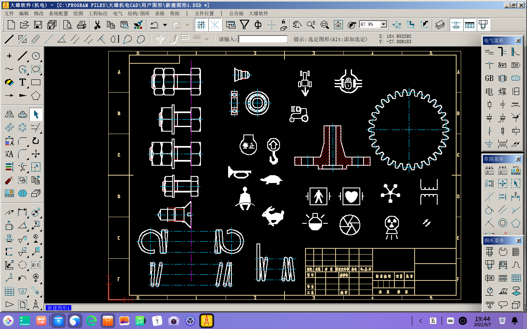Click the 请输入 command input field
This screenshot has width=527, height=329.
[x=263, y=39]
